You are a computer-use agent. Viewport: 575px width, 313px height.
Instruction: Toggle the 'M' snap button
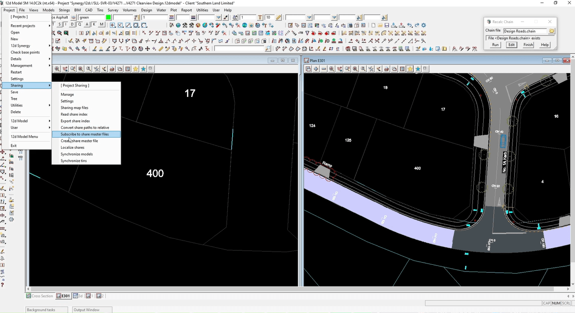pos(102,25)
